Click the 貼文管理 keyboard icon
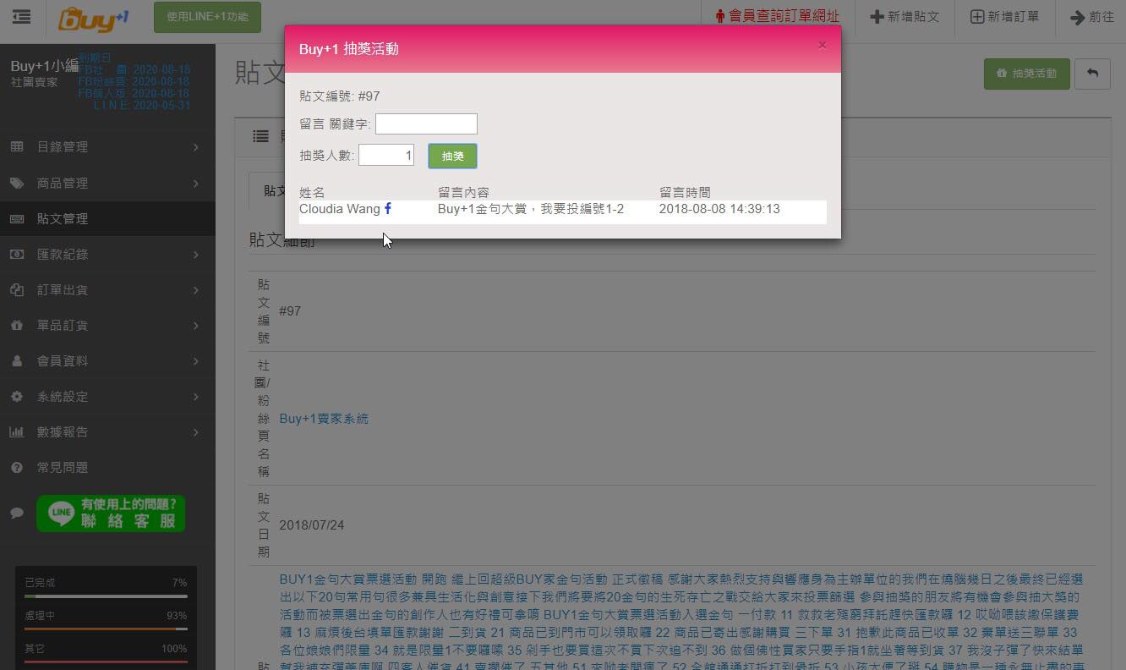The image size is (1126, 670). 17,218
